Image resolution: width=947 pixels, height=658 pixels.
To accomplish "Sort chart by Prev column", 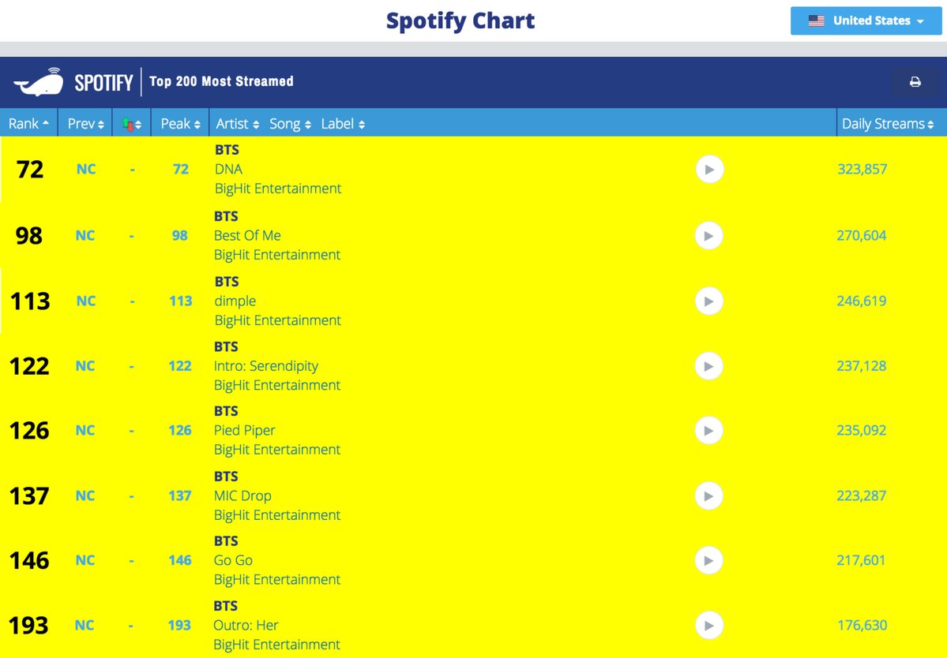I will click(85, 124).
